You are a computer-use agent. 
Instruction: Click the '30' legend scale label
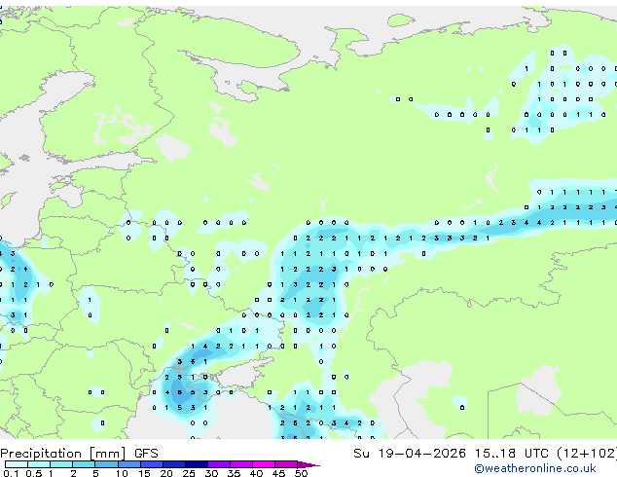point(211,473)
